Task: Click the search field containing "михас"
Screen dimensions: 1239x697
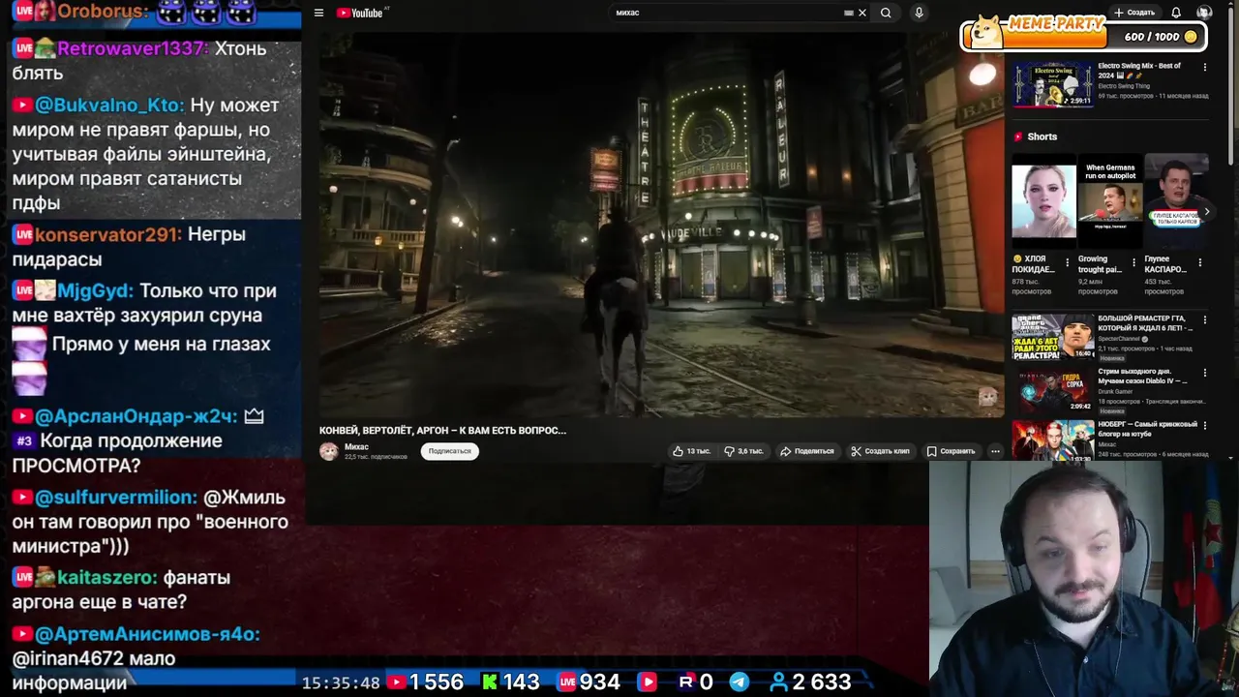Action: (726, 13)
